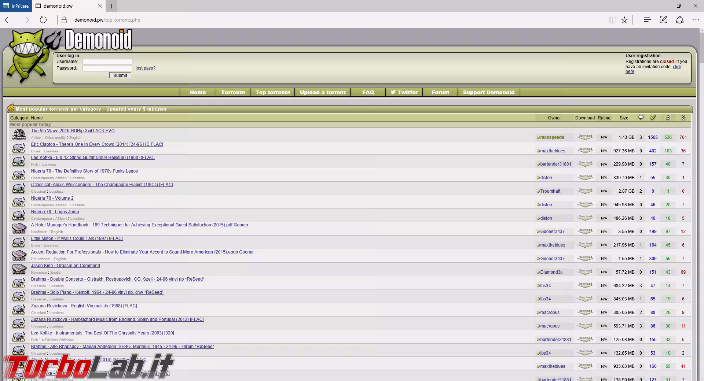Viewport: 704px width, 381px height.
Task: Make a Web Note pen icon
Action: (x=663, y=20)
